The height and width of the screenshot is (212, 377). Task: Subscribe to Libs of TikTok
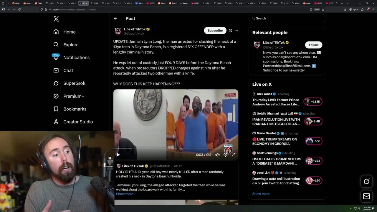pyautogui.click(x=215, y=31)
